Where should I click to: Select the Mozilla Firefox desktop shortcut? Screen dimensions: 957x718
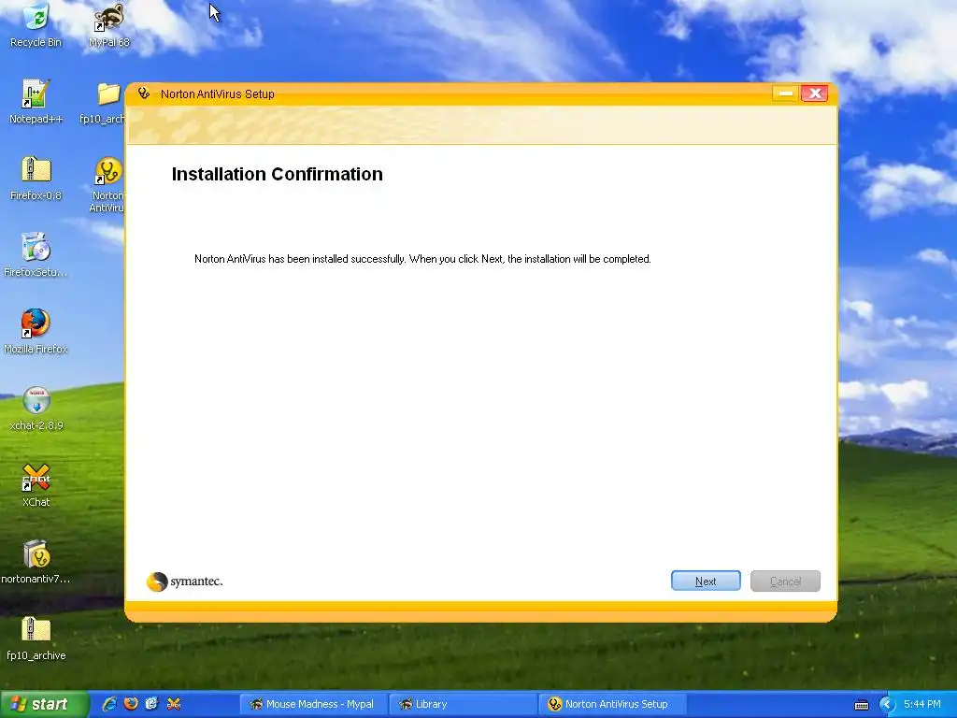pyautogui.click(x=36, y=332)
